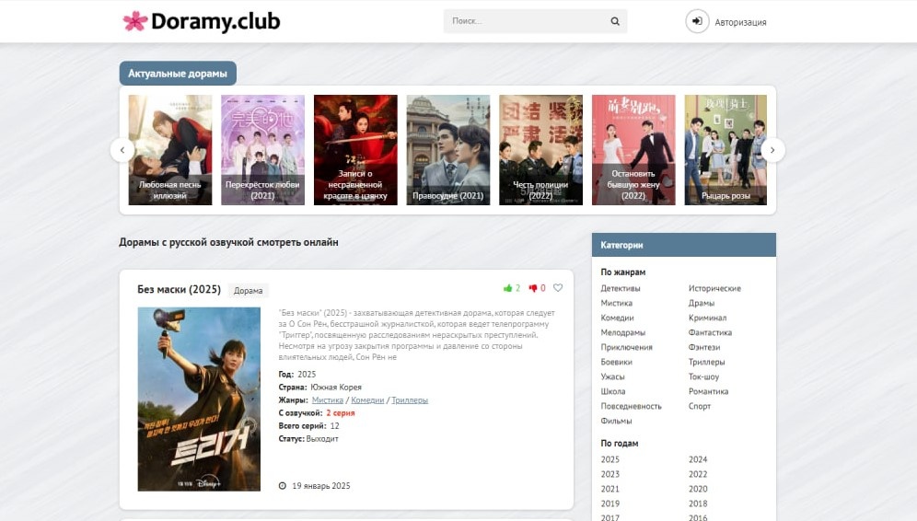This screenshot has height=521, width=917.
Task: Click the Категории panel header
Action: (684, 245)
